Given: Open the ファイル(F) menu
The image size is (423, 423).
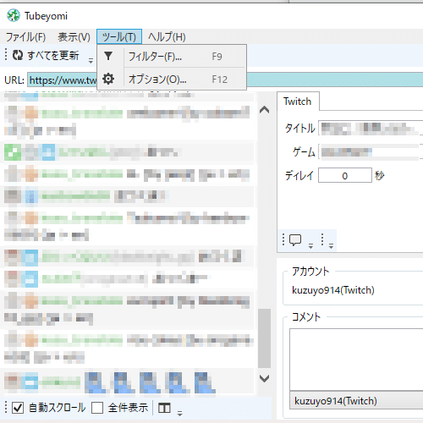Looking at the screenshot, I should click(x=25, y=37).
